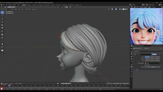The width and height of the screenshot is (163, 92).
Task: Toggle X-ray view in viewport header
Action: [x=120, y=9]
